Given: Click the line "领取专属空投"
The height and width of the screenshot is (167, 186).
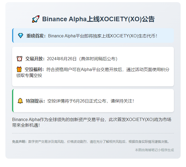Looking at the screenshot, I should (29, 75).
